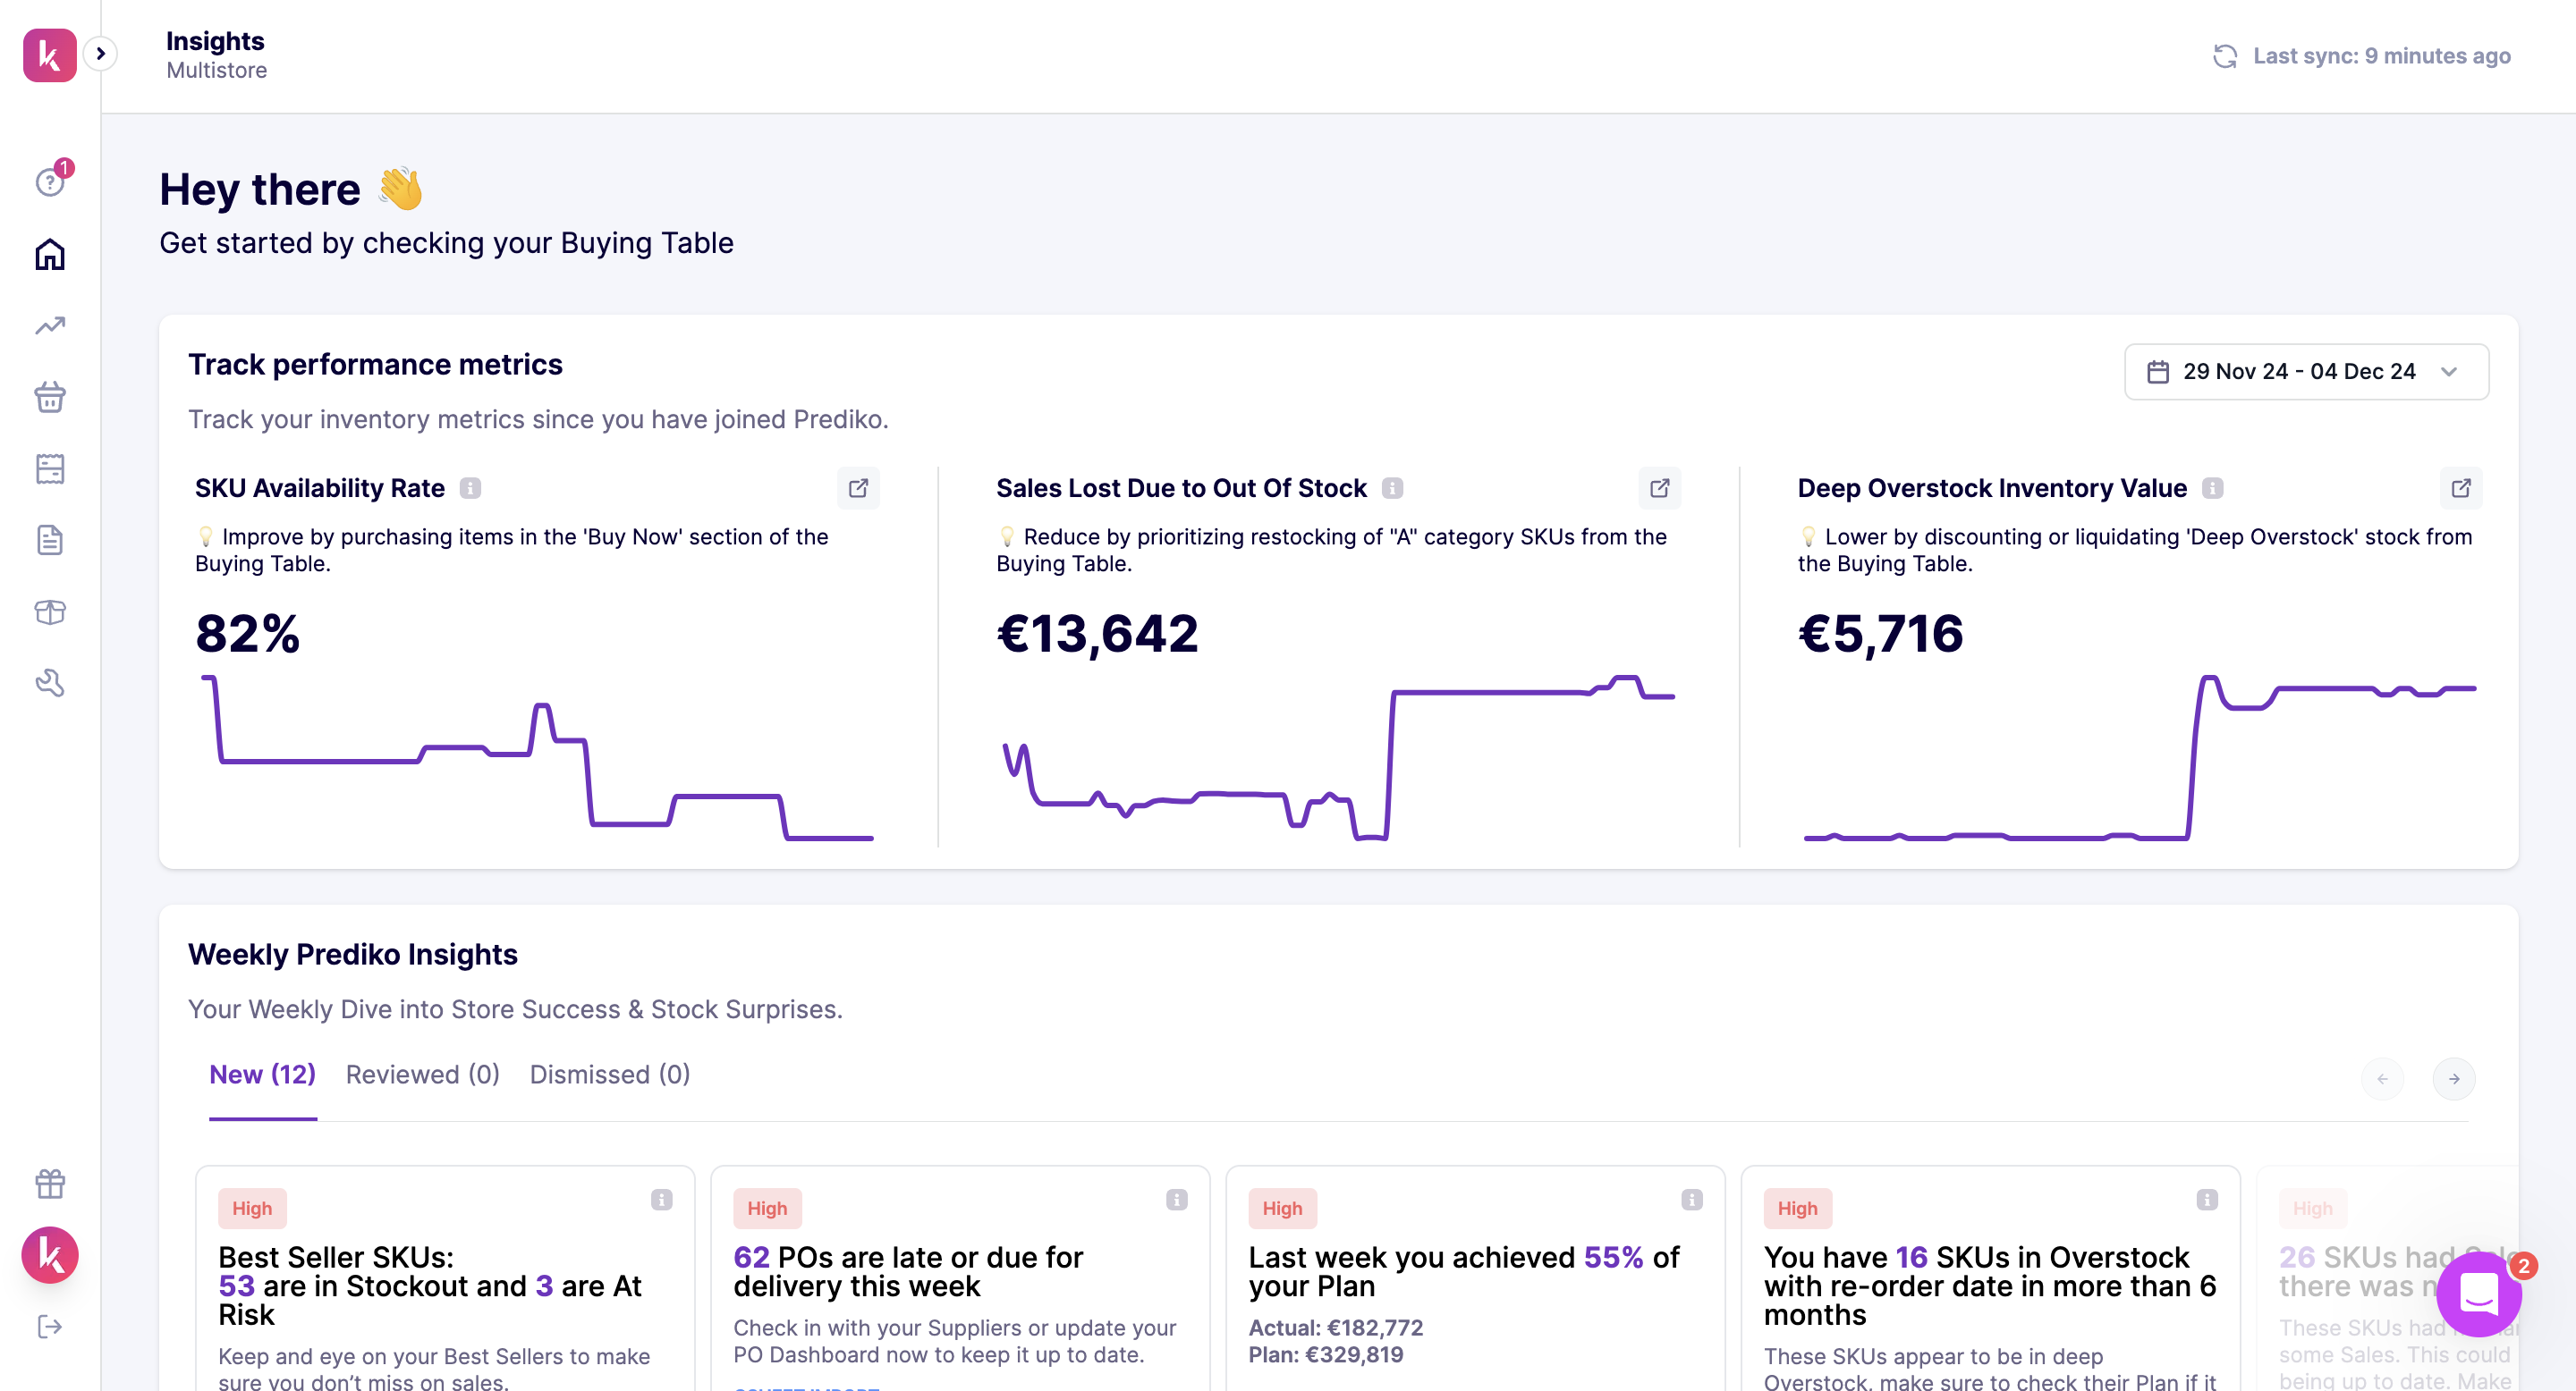The width and height of the screenshot is (2576, 1391).
Task: Click the Last sync refresh button
Action: pos(2224,56)
